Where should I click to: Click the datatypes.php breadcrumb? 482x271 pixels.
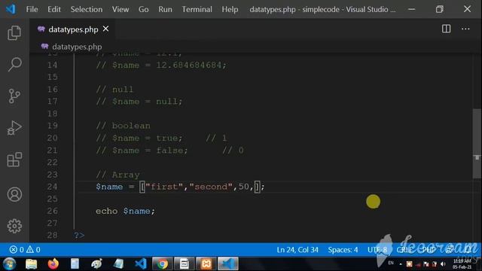(x=77, y=47)
